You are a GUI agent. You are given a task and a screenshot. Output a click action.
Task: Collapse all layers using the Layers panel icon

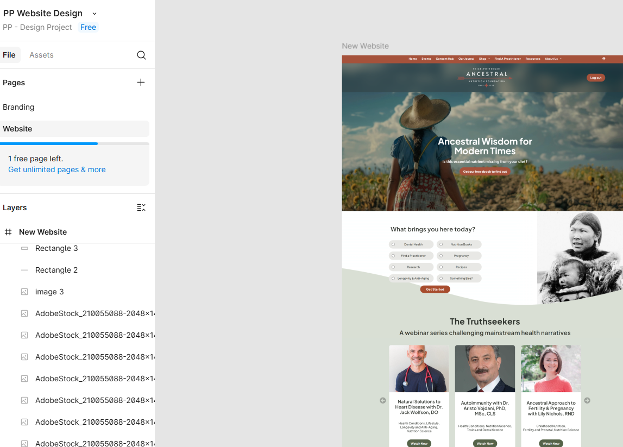pos(141,207)
